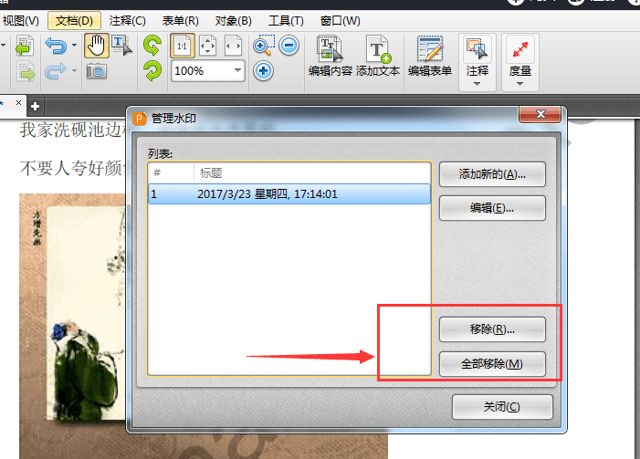The width and height of the screenshot is (640, 459).
Task: Expand the undo history arrow
Action: click(74, 46)
